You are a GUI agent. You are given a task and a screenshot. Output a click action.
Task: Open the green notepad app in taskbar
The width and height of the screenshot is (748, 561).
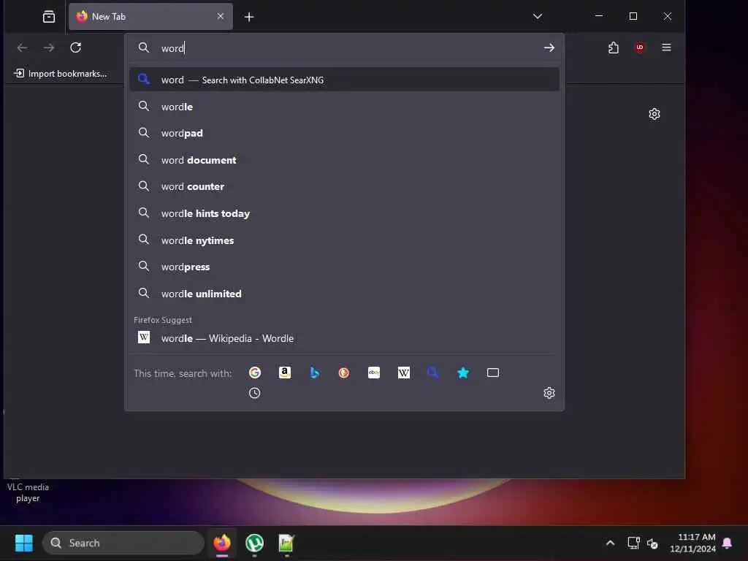[286, 543]
